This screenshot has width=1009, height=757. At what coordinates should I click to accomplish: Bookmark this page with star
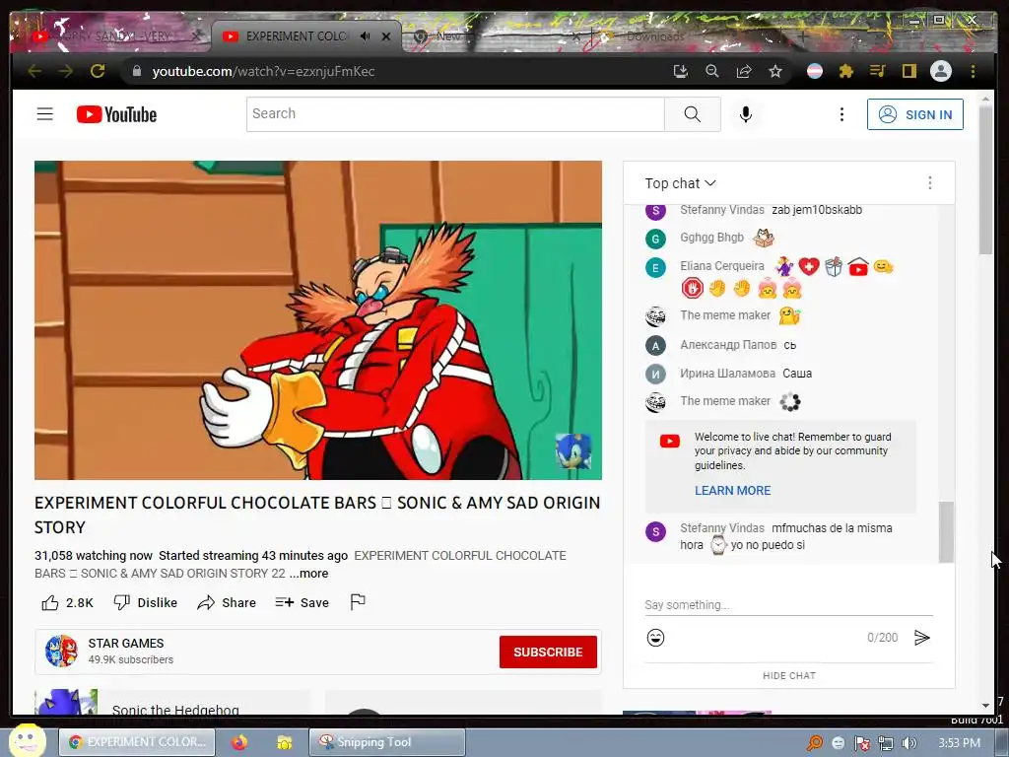coord(775,71)
